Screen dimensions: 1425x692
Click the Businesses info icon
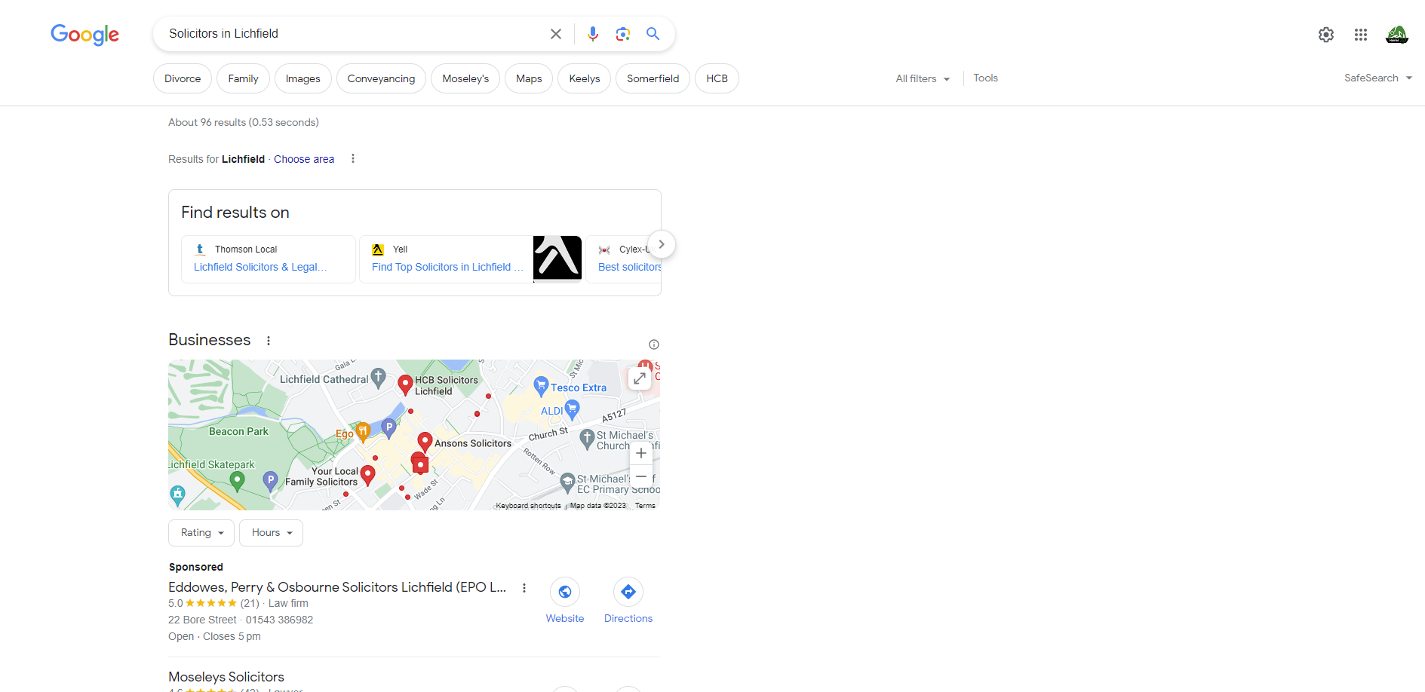[x=654, y=344]
